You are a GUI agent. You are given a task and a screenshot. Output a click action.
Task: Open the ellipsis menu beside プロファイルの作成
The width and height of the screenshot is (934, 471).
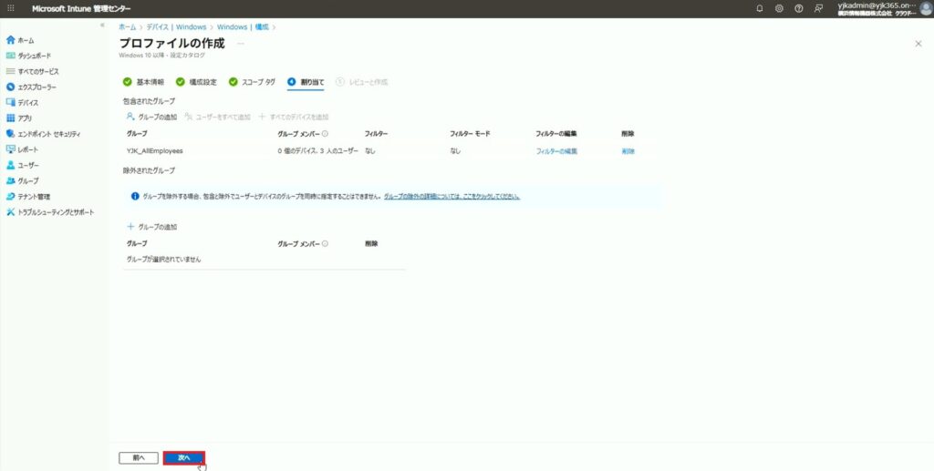coord(241,43)
